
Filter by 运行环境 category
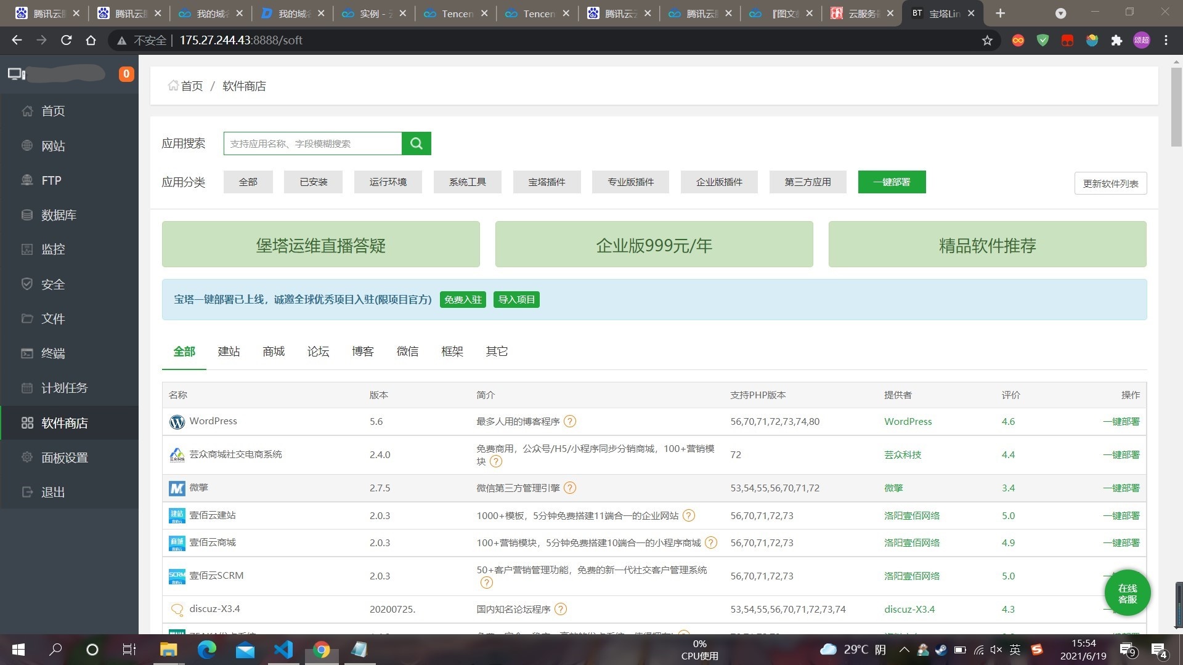(388, 182)
